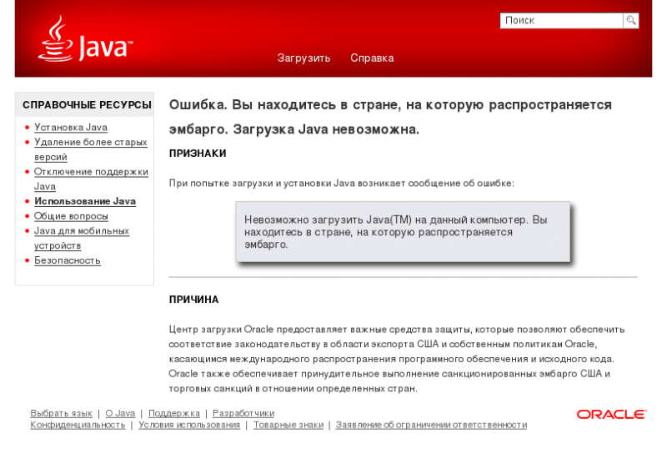Screen dimensions: 667x459
Task: Open Java для мобильных устройств link
Action: click(x=82, y=238)
